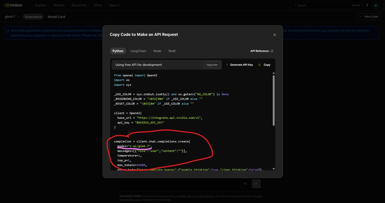Click the _RESET_COLOR assignment line
This screenshot has height=203, width=385.
[x=154, y=104]
